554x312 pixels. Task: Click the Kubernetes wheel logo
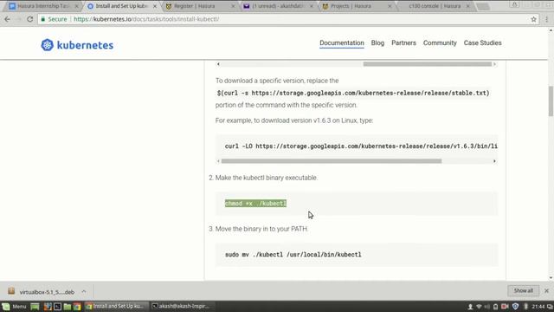click(47, 45)
